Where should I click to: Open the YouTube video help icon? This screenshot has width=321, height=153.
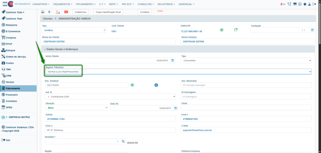[x=66, y=12]
